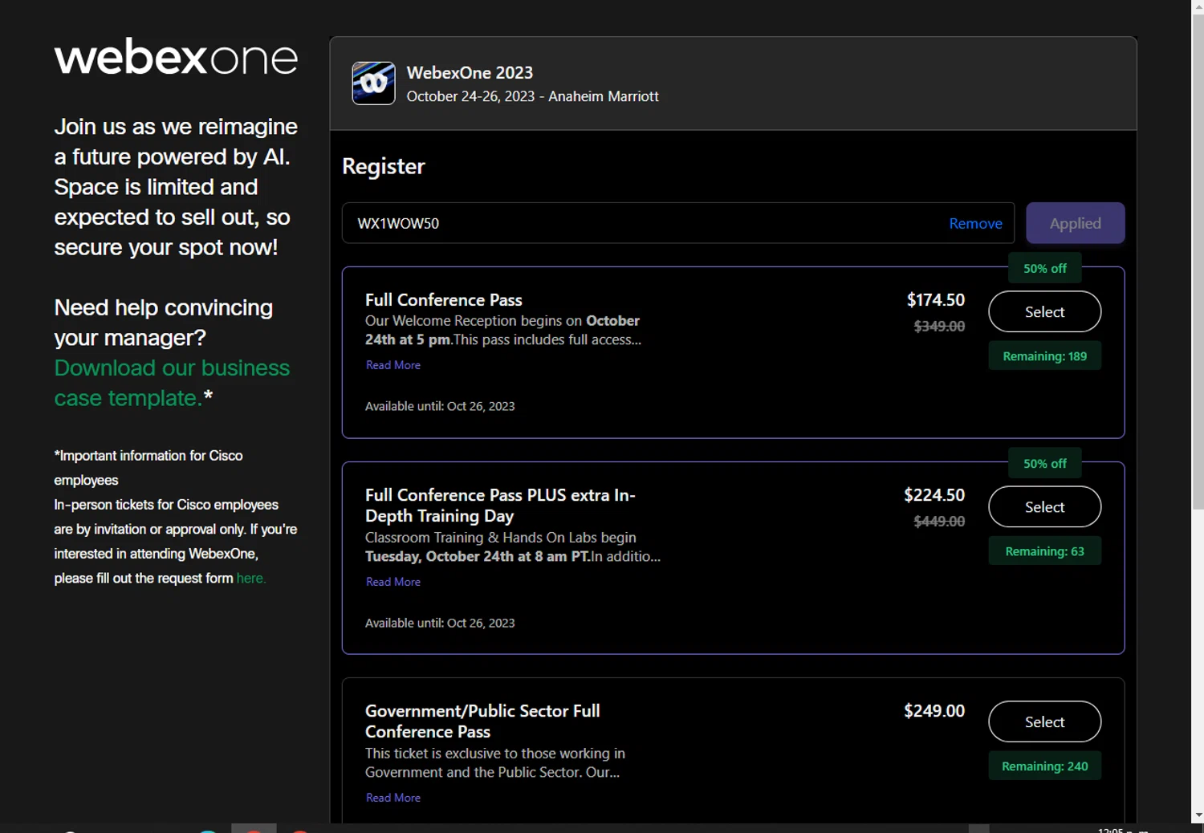Open Read More for Government/Public Sector pass
This screenshot has height=833, width=1204.
(x=393, y=798)
